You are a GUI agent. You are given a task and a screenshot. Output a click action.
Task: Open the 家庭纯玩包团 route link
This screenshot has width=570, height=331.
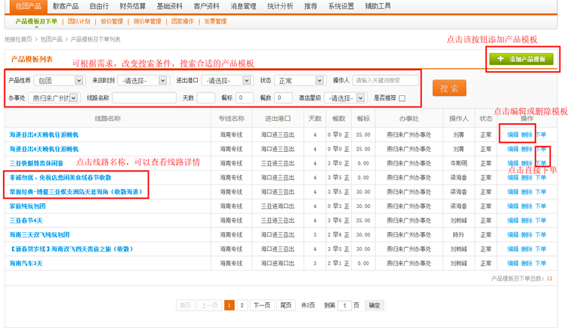pyautogui.click(x=27, y=206)
